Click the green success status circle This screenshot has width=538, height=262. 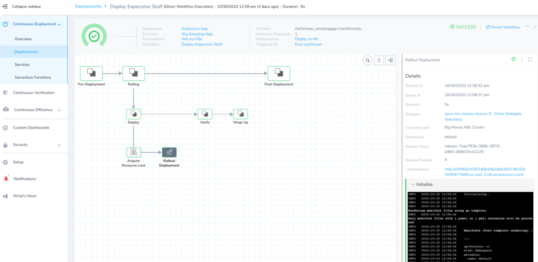(94, 36)
